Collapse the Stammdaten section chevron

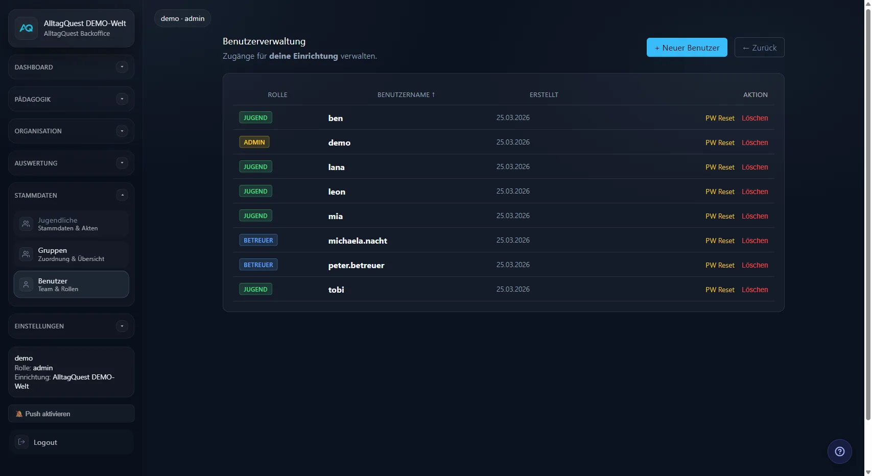[122, 195]
